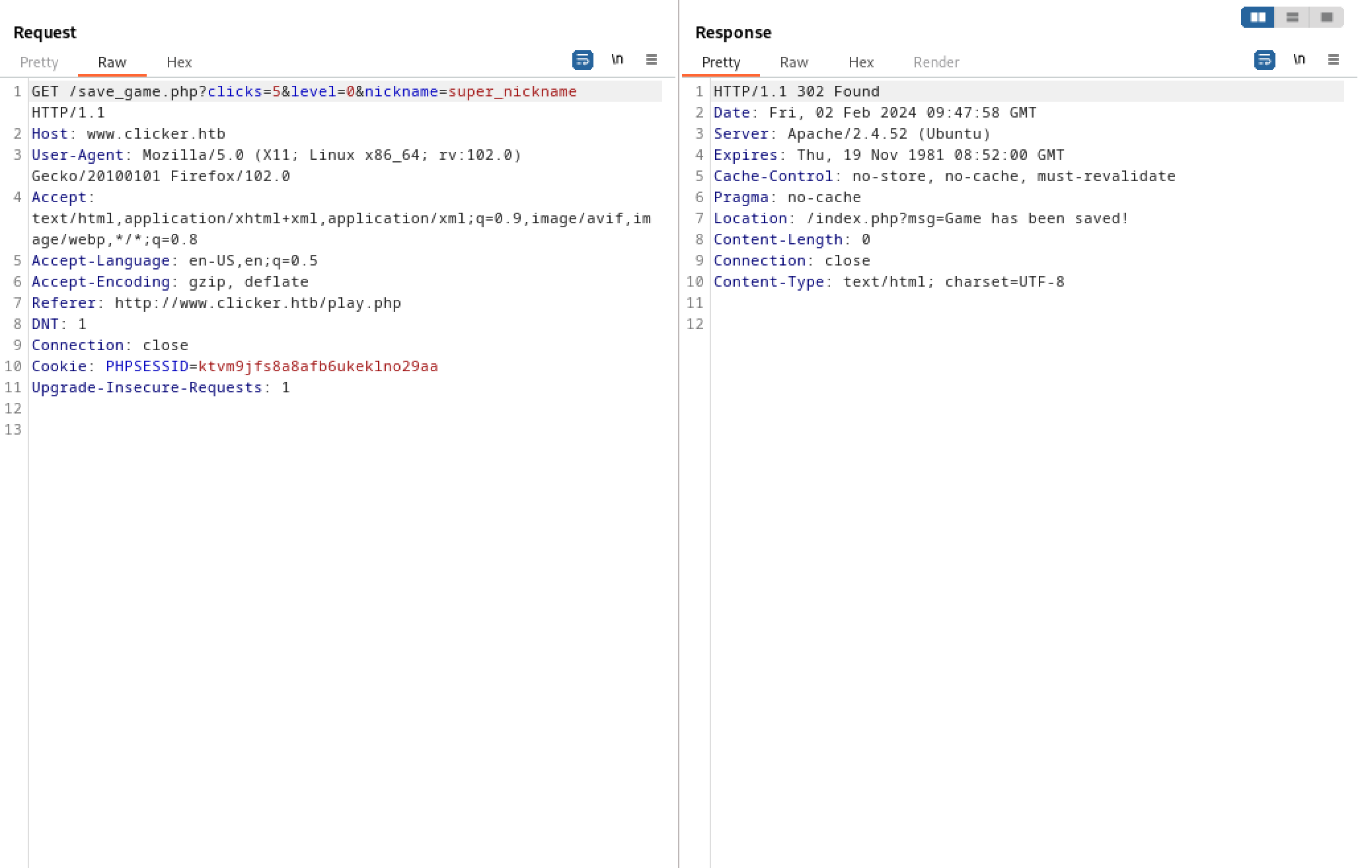This screenshot has width=1360, height=868.
Task: Open the Response Raw tab
Action: coord(794,62)
